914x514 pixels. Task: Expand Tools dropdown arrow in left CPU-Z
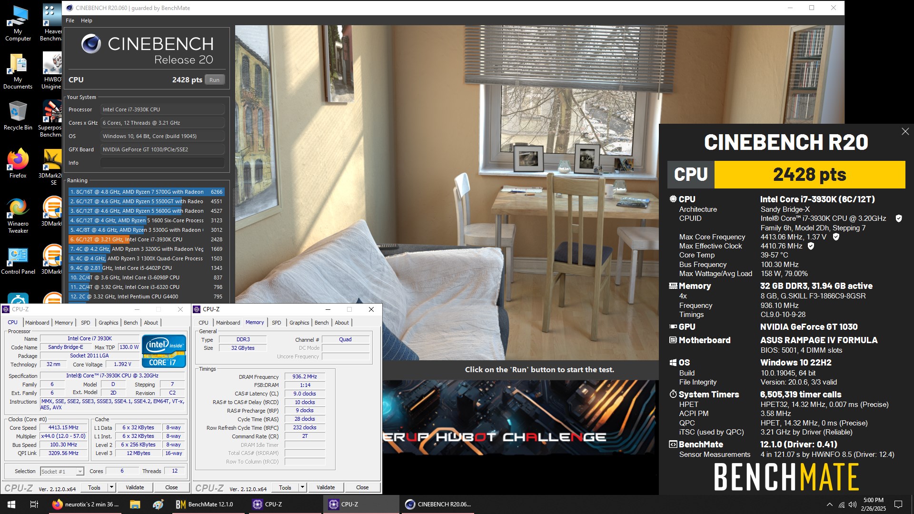(111, 488)
